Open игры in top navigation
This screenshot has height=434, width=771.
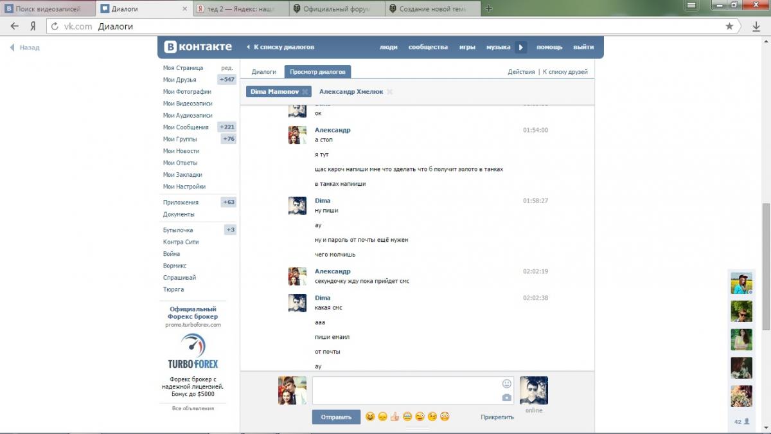[x=467, y=47]
